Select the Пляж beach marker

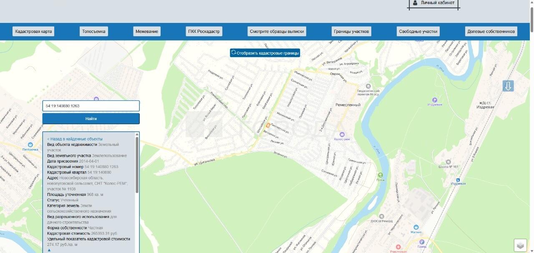[x=380, y=175]
